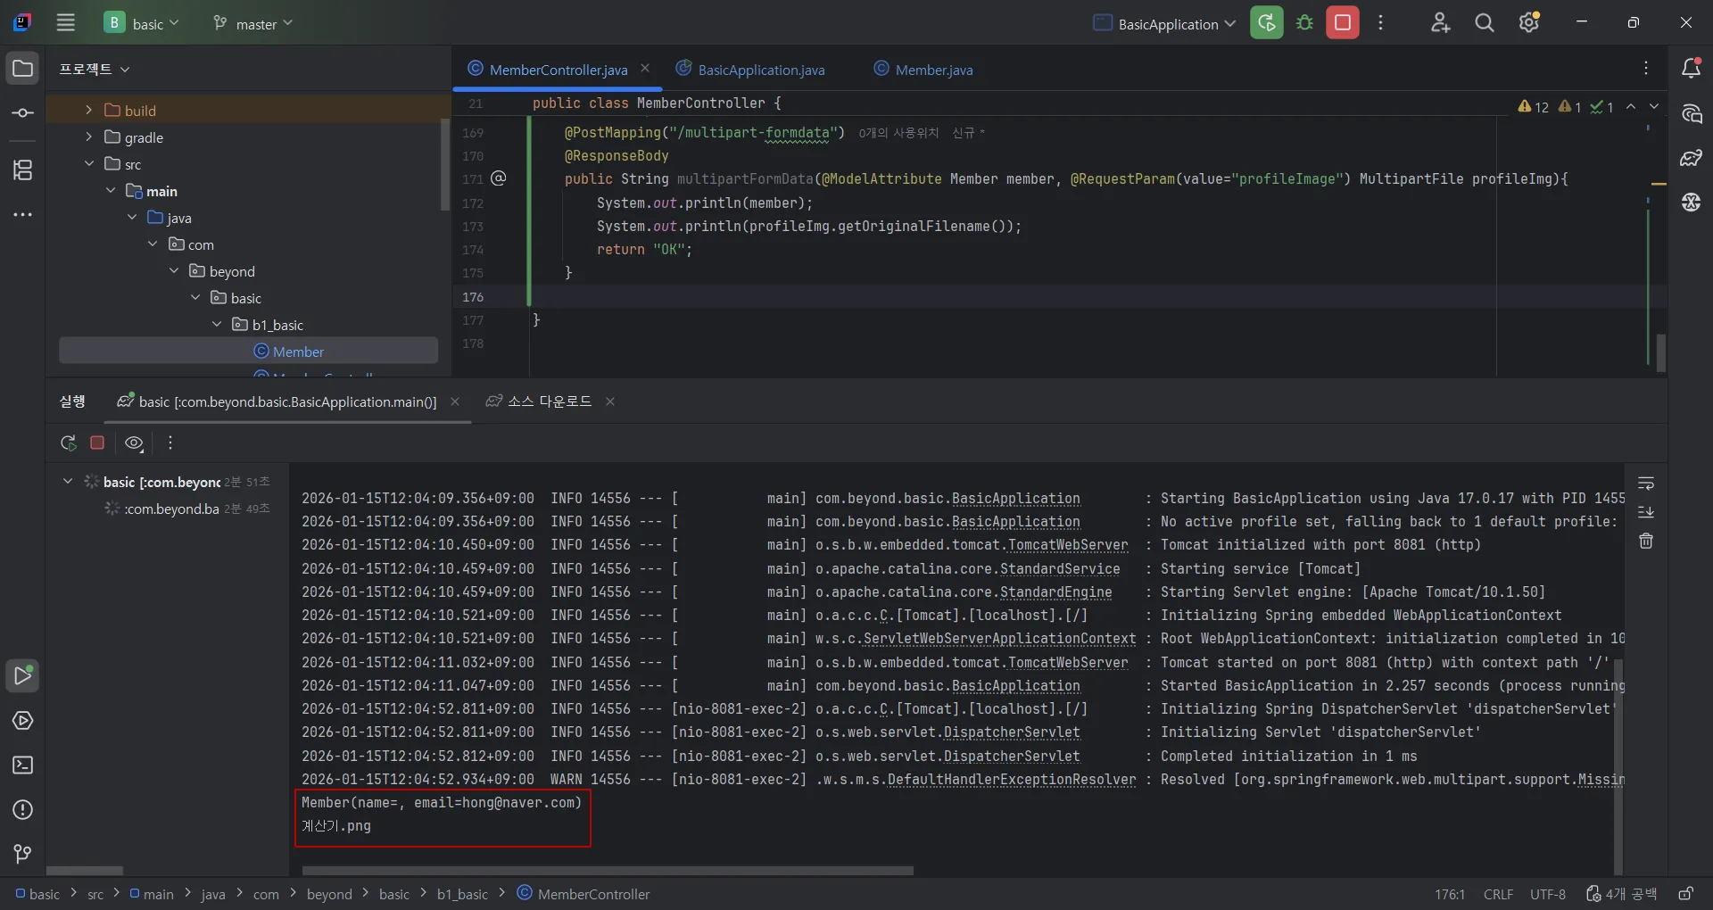Collapse the main folder
Image resolution: width=1713 pixels, height=910 pixels.
click(110, 190)
